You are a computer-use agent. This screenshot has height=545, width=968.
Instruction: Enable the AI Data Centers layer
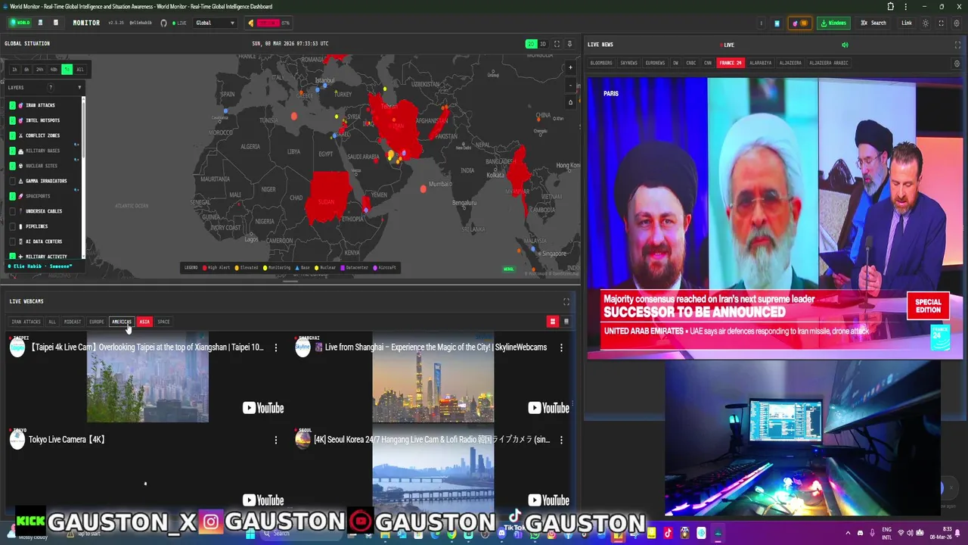[x=12, y=241]
